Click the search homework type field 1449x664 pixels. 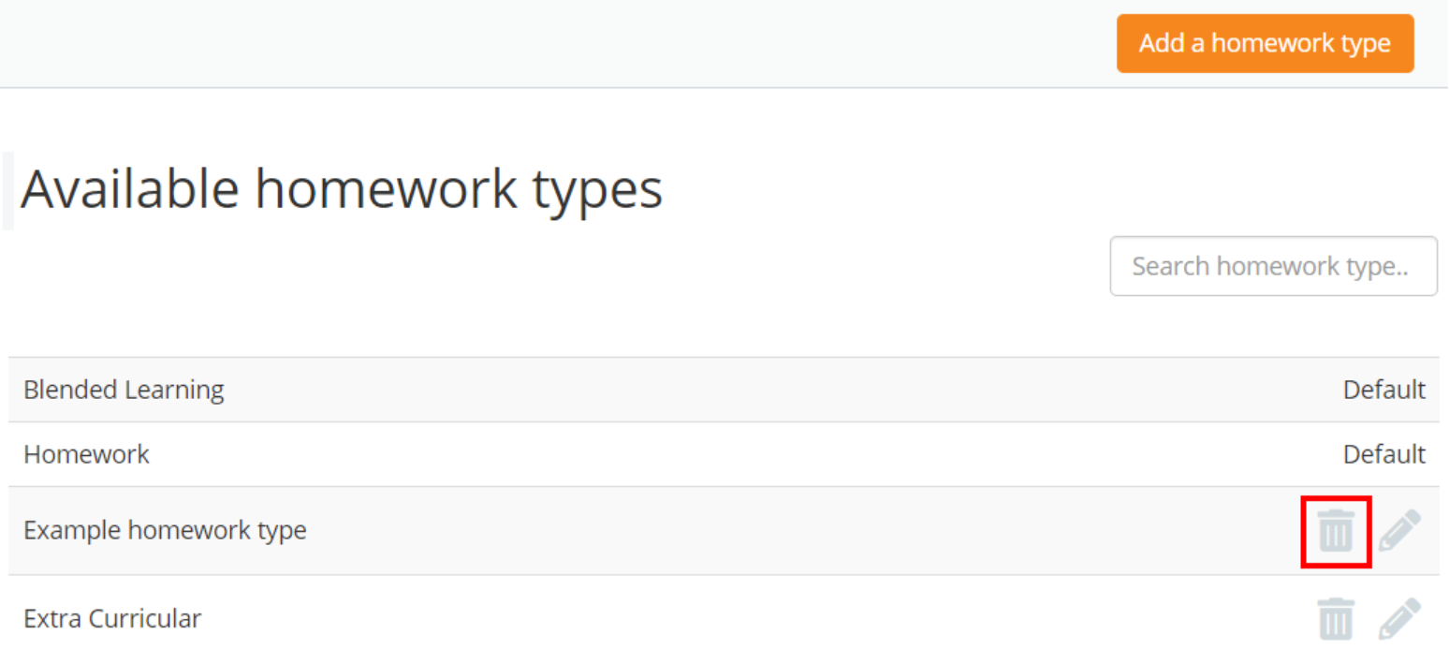(1273, 266)
